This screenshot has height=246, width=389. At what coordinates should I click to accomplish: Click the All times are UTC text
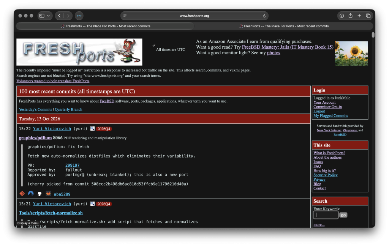tap(171, 50)
